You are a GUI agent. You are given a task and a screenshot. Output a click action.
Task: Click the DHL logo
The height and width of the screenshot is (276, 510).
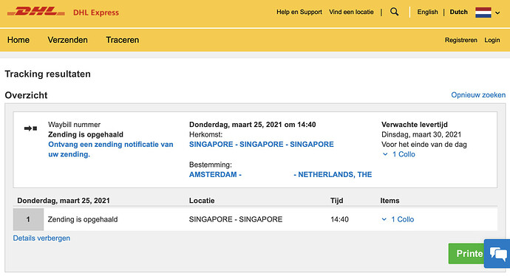pyautogui.click(x=35, y=12)
